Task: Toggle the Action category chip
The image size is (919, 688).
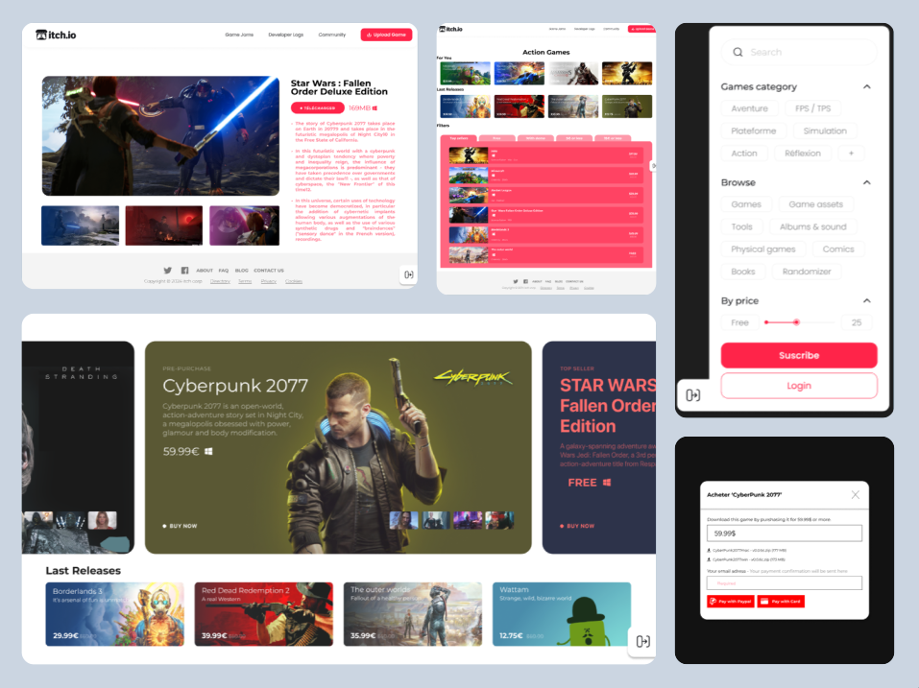Action: point(744,153)
